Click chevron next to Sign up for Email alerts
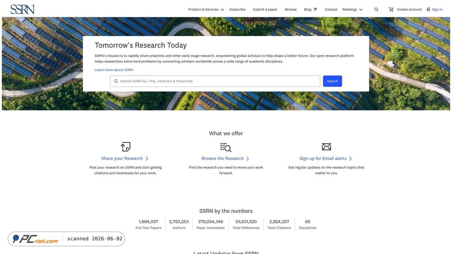 (351, 159)
